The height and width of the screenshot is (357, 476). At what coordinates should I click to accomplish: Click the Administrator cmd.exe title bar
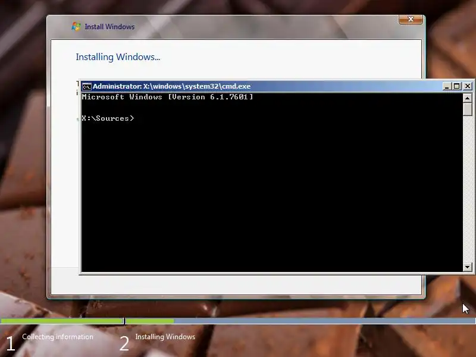click(x=261, y=86)
